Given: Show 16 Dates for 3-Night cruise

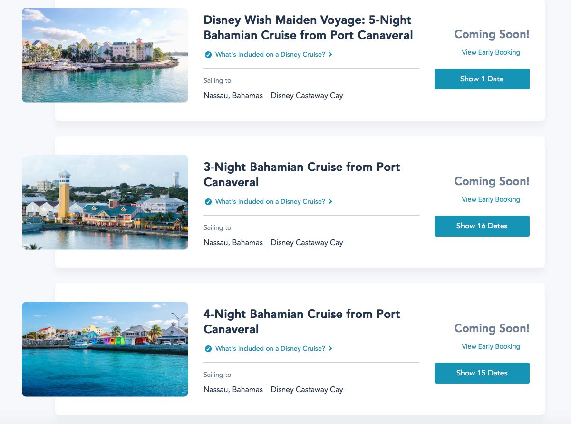Looking at the screenshot, I should tap(482, 226).
